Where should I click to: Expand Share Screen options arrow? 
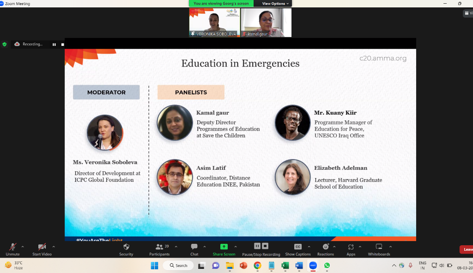point(236,247)
